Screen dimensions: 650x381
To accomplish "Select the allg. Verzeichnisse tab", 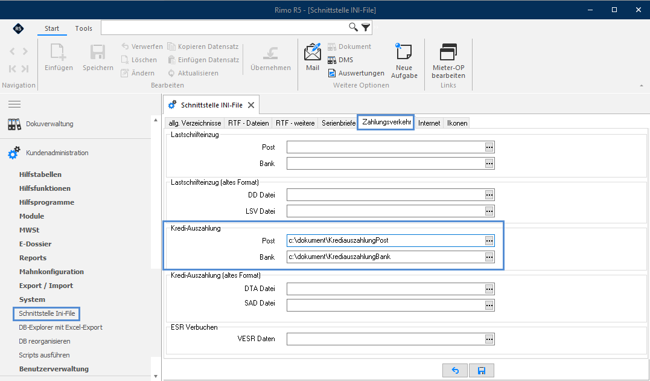I will click(x=194, y=123).
